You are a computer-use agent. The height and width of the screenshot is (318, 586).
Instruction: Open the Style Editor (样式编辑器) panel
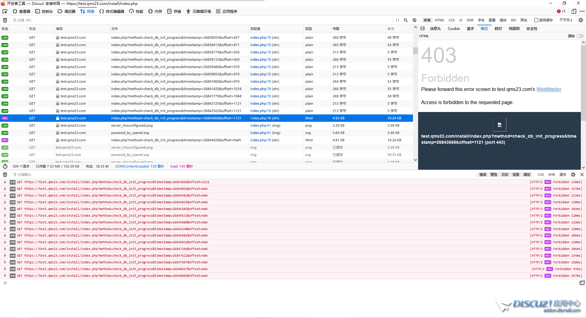click(112, 11)
